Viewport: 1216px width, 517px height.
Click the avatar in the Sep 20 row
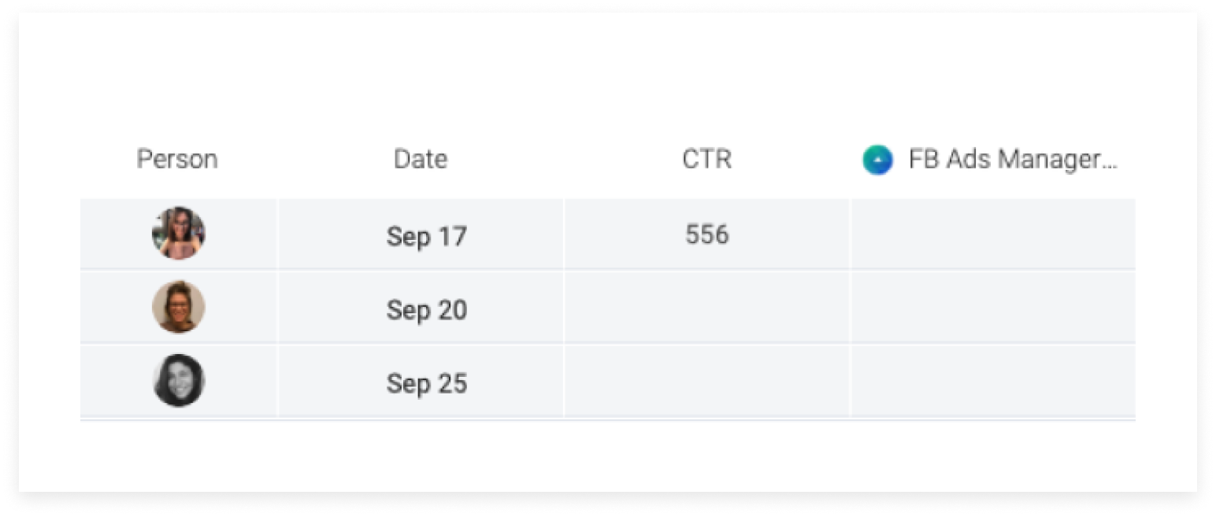(179, 307)
